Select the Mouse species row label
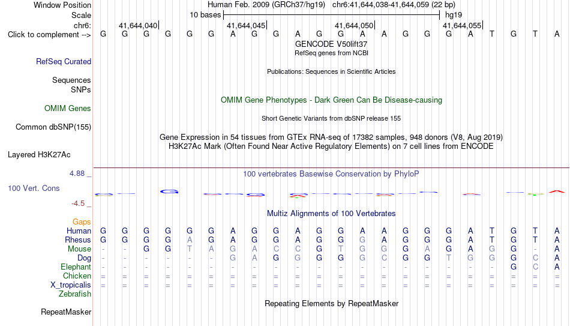This screenshot has width=570, height=326. coord(79,249)
